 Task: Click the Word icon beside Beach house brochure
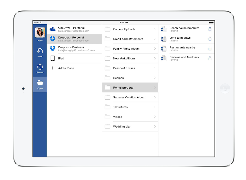(163, 29)
